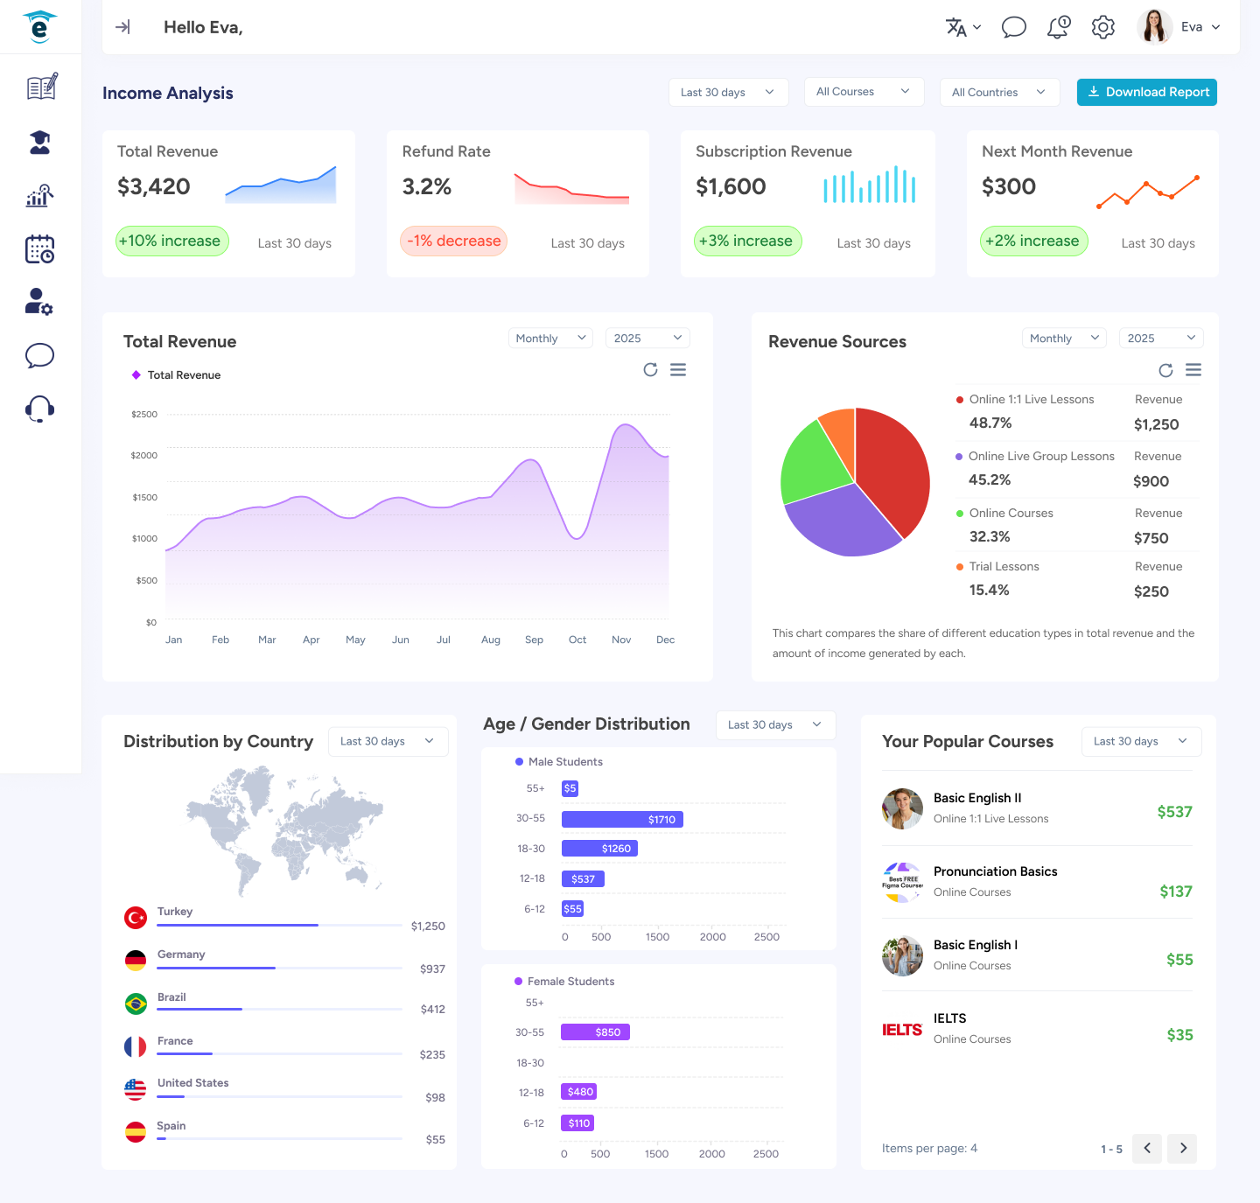Click the notification bell icon

[1058, 27]
